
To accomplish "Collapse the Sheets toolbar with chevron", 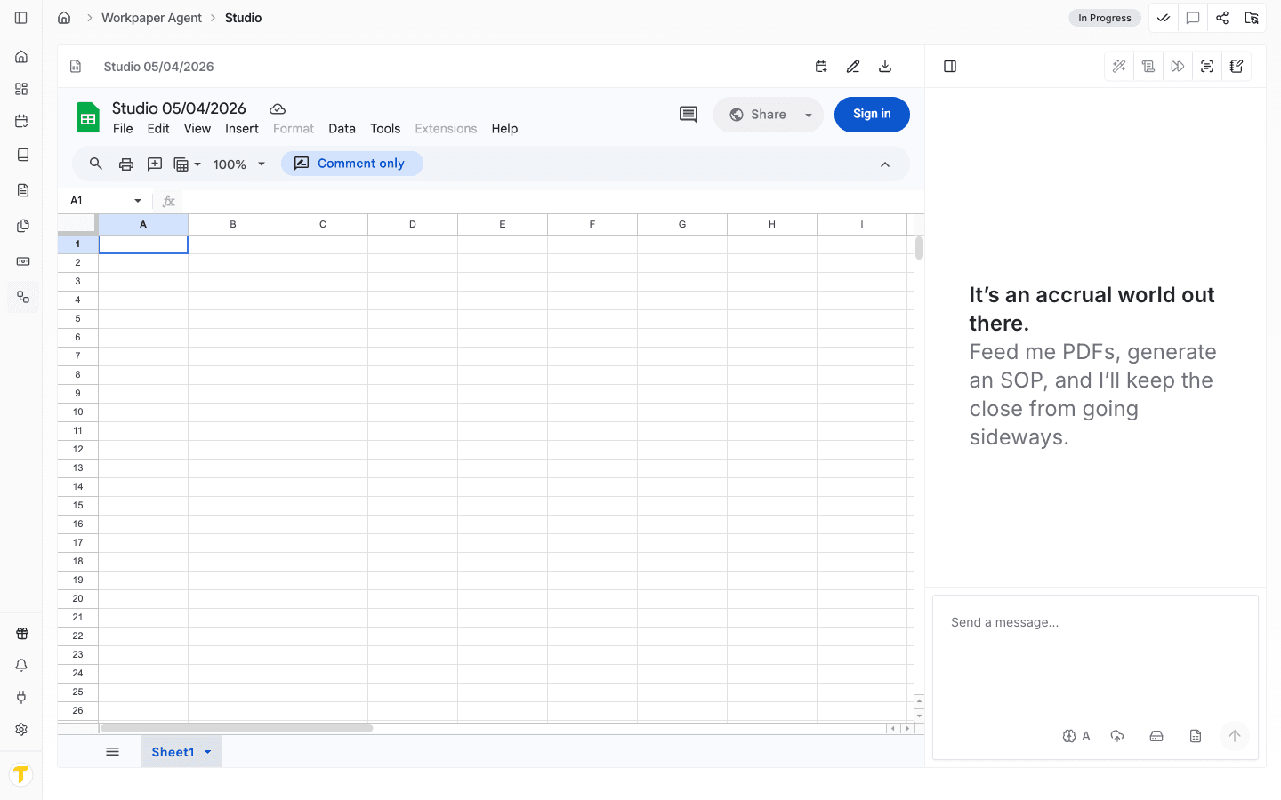I will pos(885,164).
